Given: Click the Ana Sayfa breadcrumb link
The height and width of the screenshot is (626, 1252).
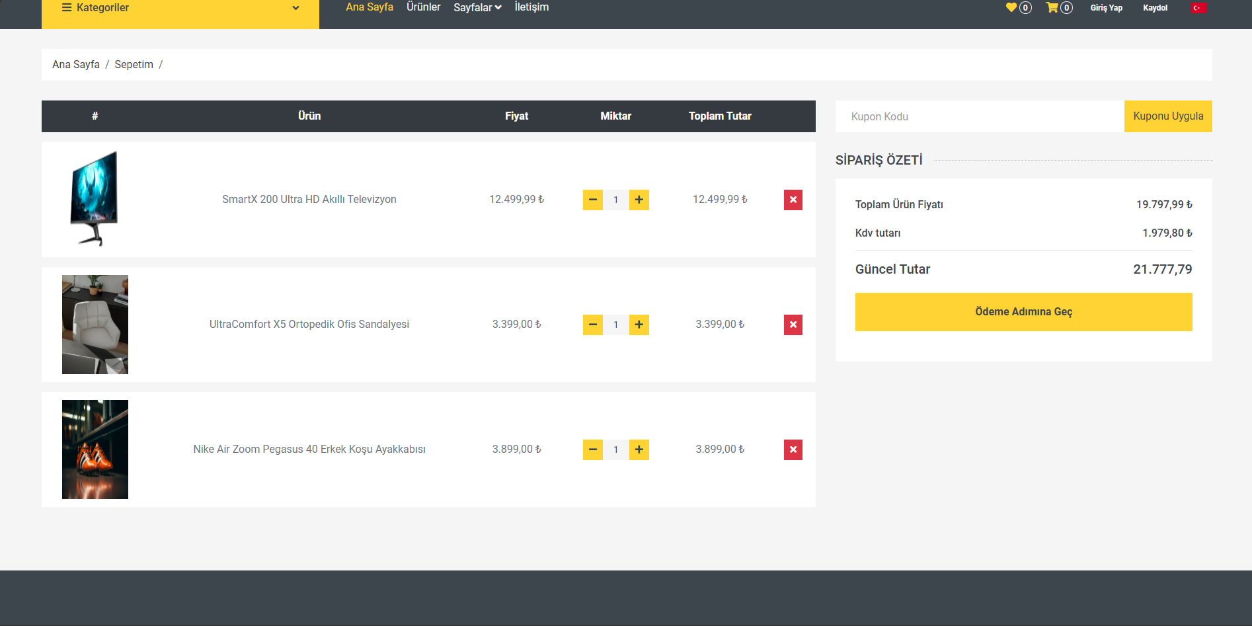Looking at the screenshot, I should (x=76, y=65).
